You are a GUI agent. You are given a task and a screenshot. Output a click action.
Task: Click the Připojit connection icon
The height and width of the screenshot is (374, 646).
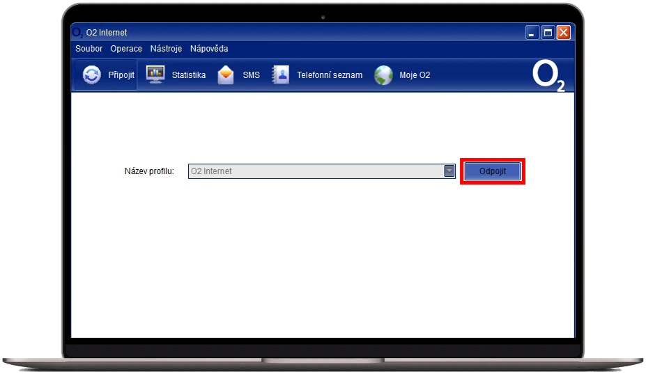[92, 75]
